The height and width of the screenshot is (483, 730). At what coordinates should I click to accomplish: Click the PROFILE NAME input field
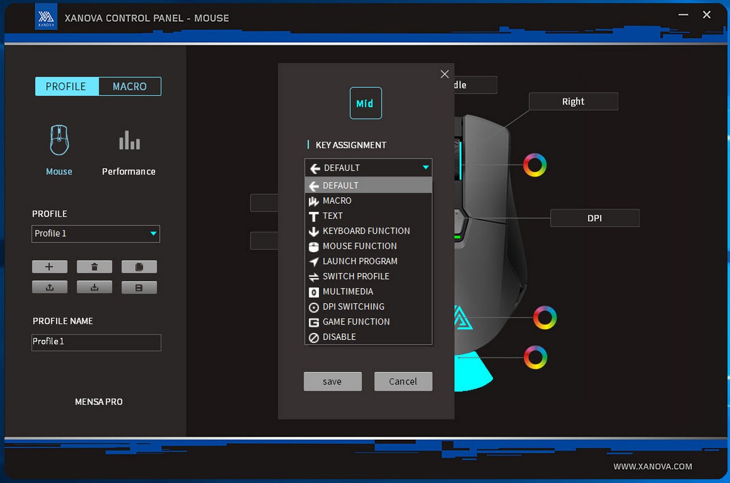click(x=96, y=342)
